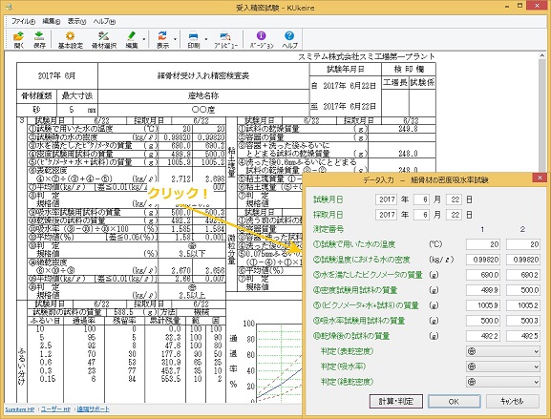Expand the 判定(吸水率) dropdown
Screen dimensions: 551x419
pyautogui.click(x=503, y=367)
